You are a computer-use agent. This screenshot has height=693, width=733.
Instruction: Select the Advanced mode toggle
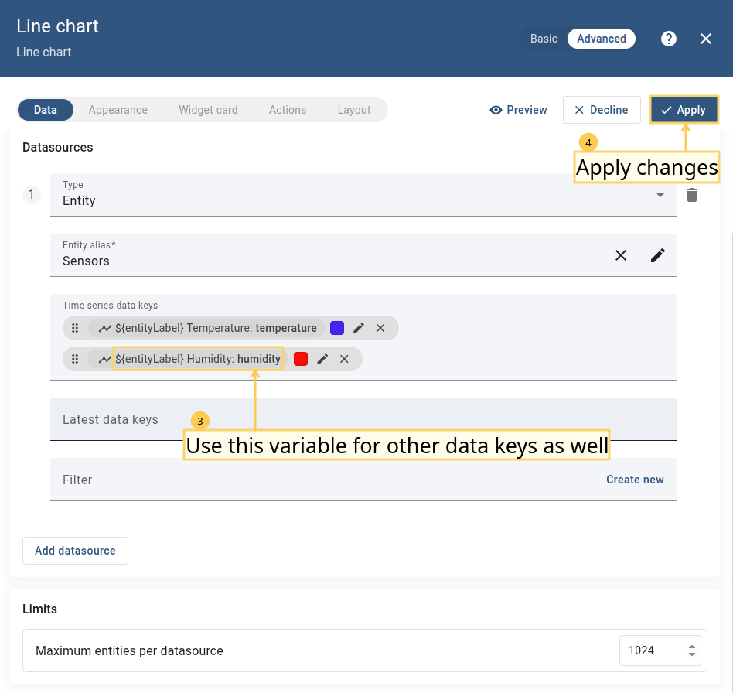click(601, 39)
